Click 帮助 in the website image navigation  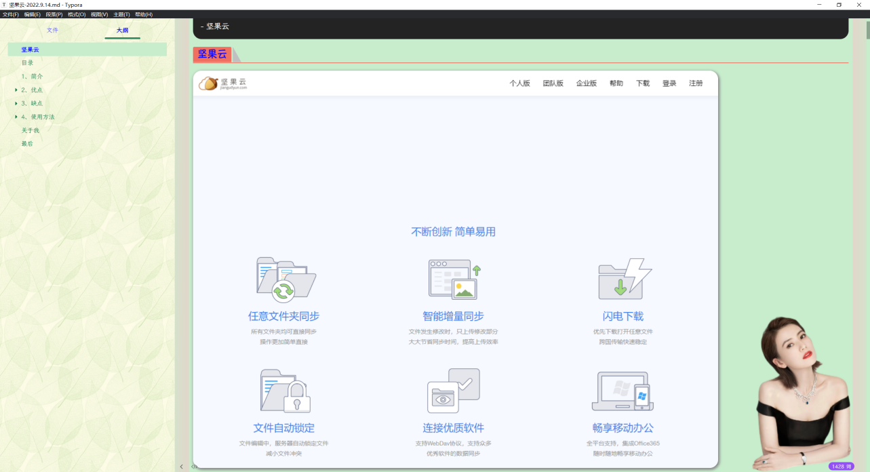click(x=616, y=83)
